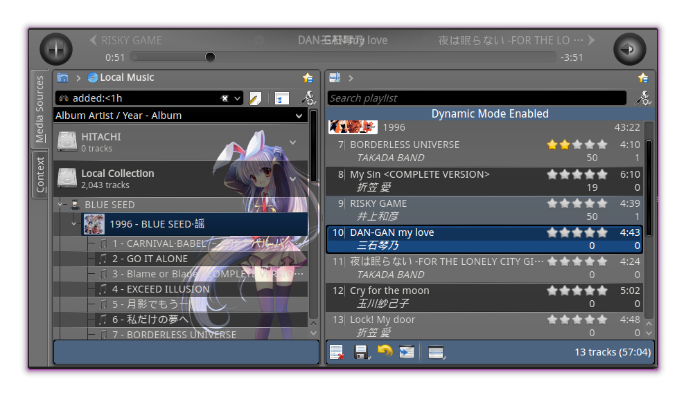
Task: Open the collection filter history dropdown
Action: tap(237, 98)
